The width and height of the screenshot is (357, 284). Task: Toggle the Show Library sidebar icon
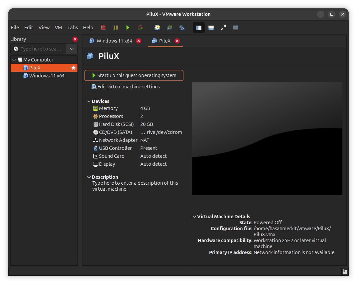[x=199, y=28]
